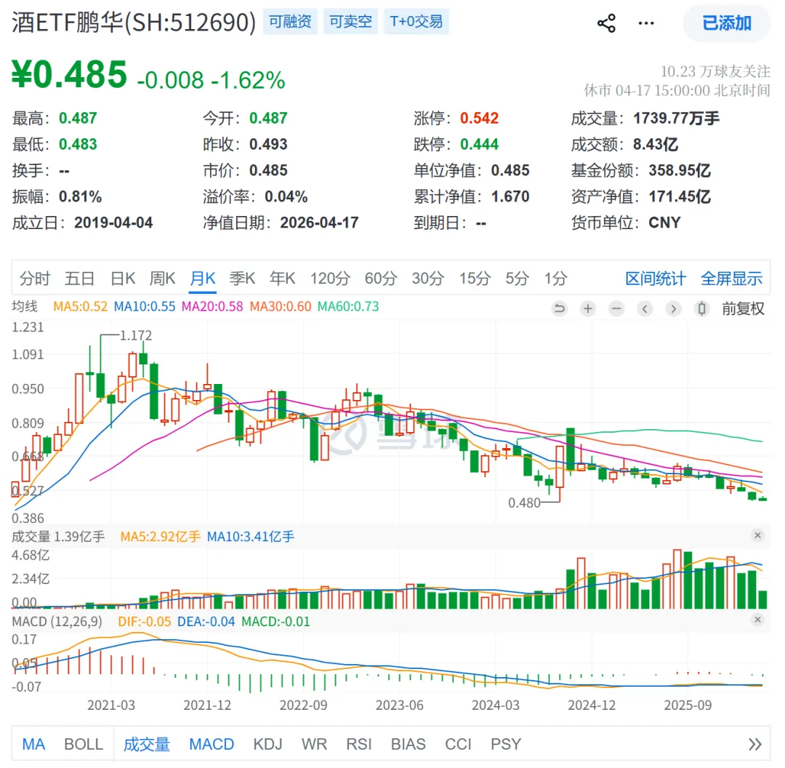Click the ¥0.485 current price
Image resolution: width=785 pixels, height=768 pixels.
(69, 75)
